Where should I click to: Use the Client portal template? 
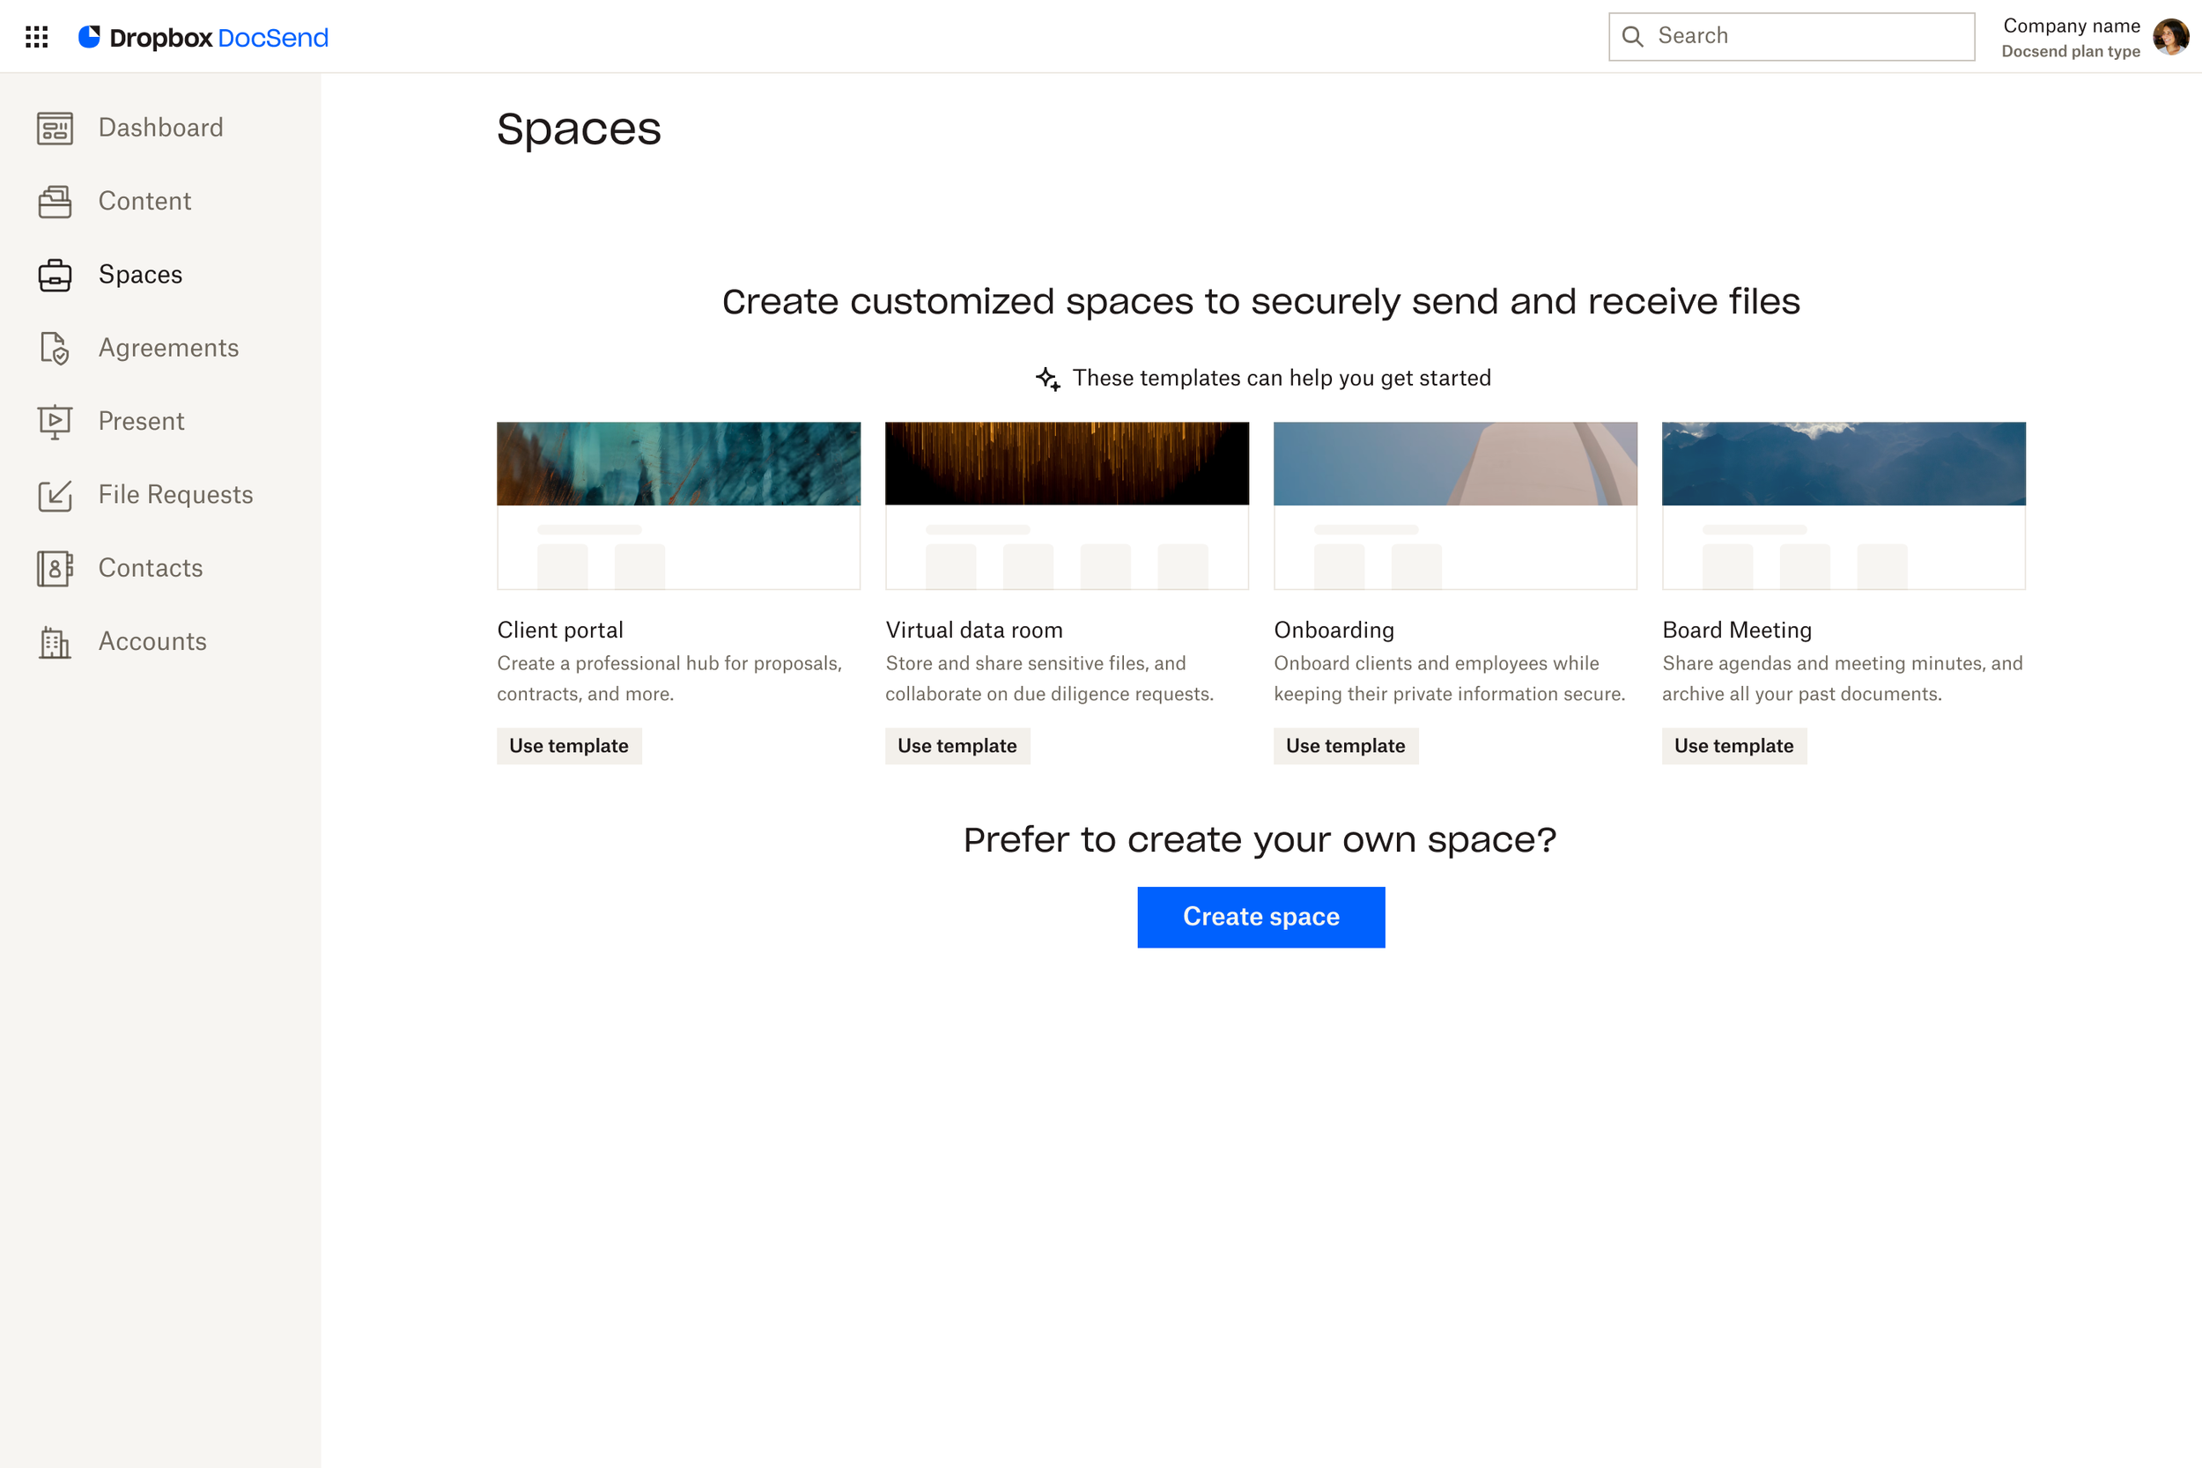[568, 746]
